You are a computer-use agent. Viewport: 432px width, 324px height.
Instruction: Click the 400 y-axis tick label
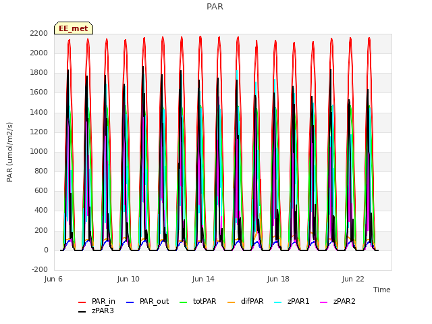click(41, 211)
